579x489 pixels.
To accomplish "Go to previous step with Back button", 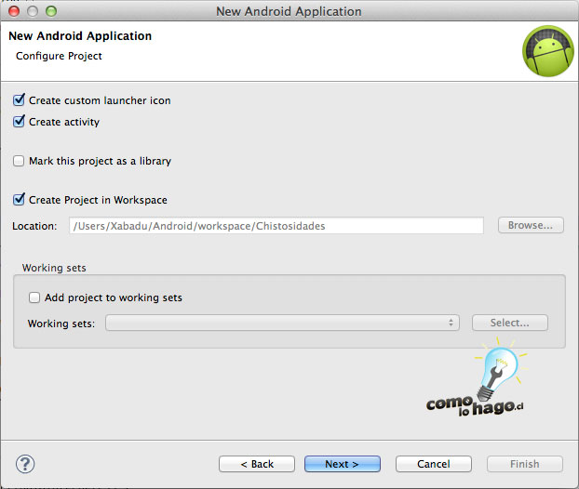I will pos(257,464).
